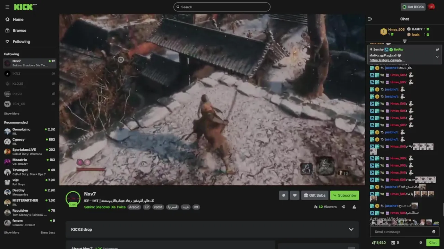444x249 pixels.
Task: Open recommended channel SpartakusLIVE
Action: click(29, 151)
